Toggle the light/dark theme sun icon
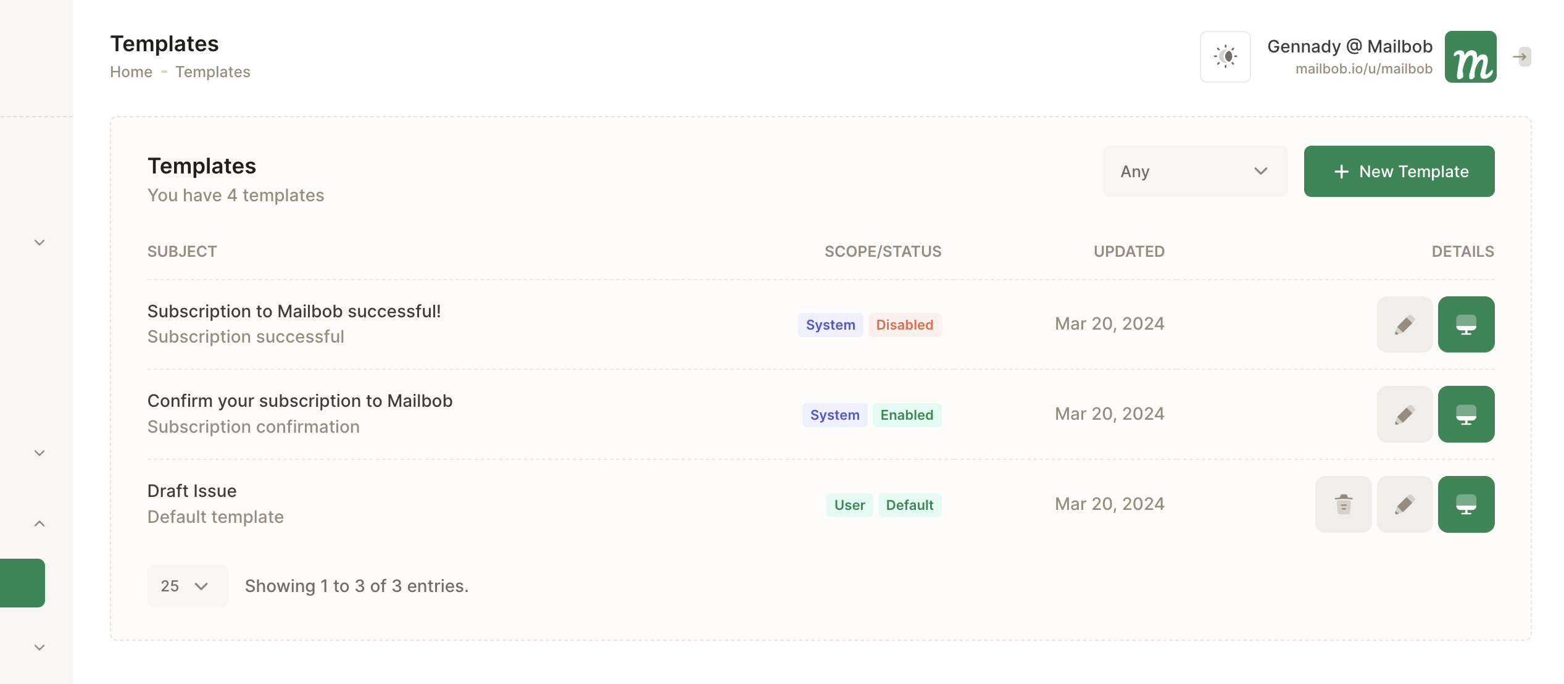This screenshot has width=1564, height=684. tap(1225, 57)
